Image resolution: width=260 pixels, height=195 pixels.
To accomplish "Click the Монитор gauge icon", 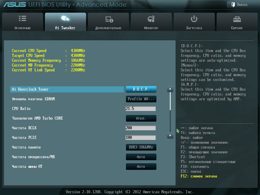I will pyautogui.click(x=151, y=19).
